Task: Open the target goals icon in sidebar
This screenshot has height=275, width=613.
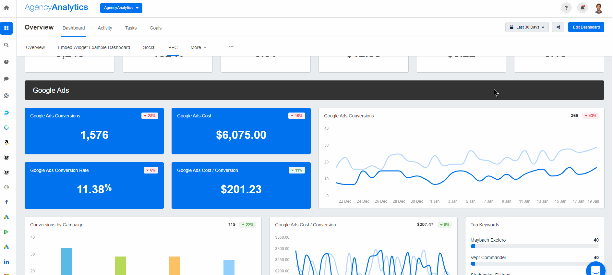Action: [6, 96]
